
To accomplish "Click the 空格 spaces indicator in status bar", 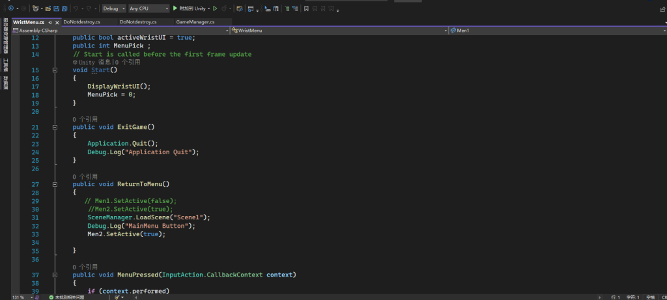I will pyautogui.click(x=651, y=297).
